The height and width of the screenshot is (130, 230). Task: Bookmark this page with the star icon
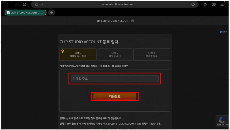[x=37, y=5]
